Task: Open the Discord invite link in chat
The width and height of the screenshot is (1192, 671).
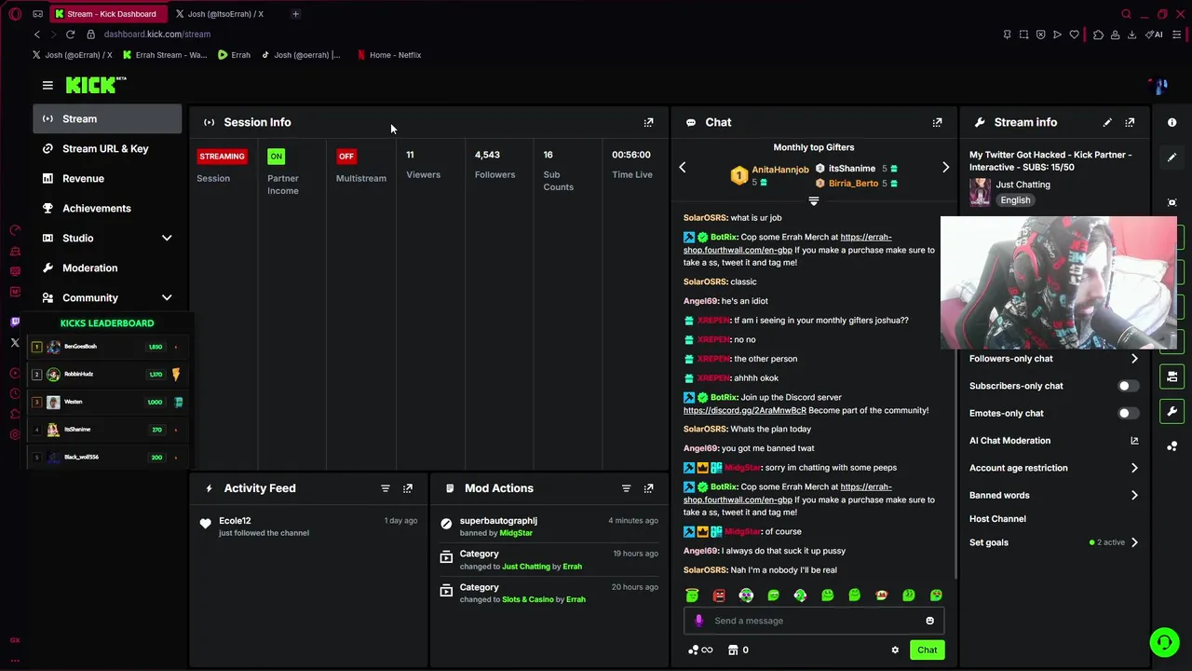Action: click(x=744, y=410)
